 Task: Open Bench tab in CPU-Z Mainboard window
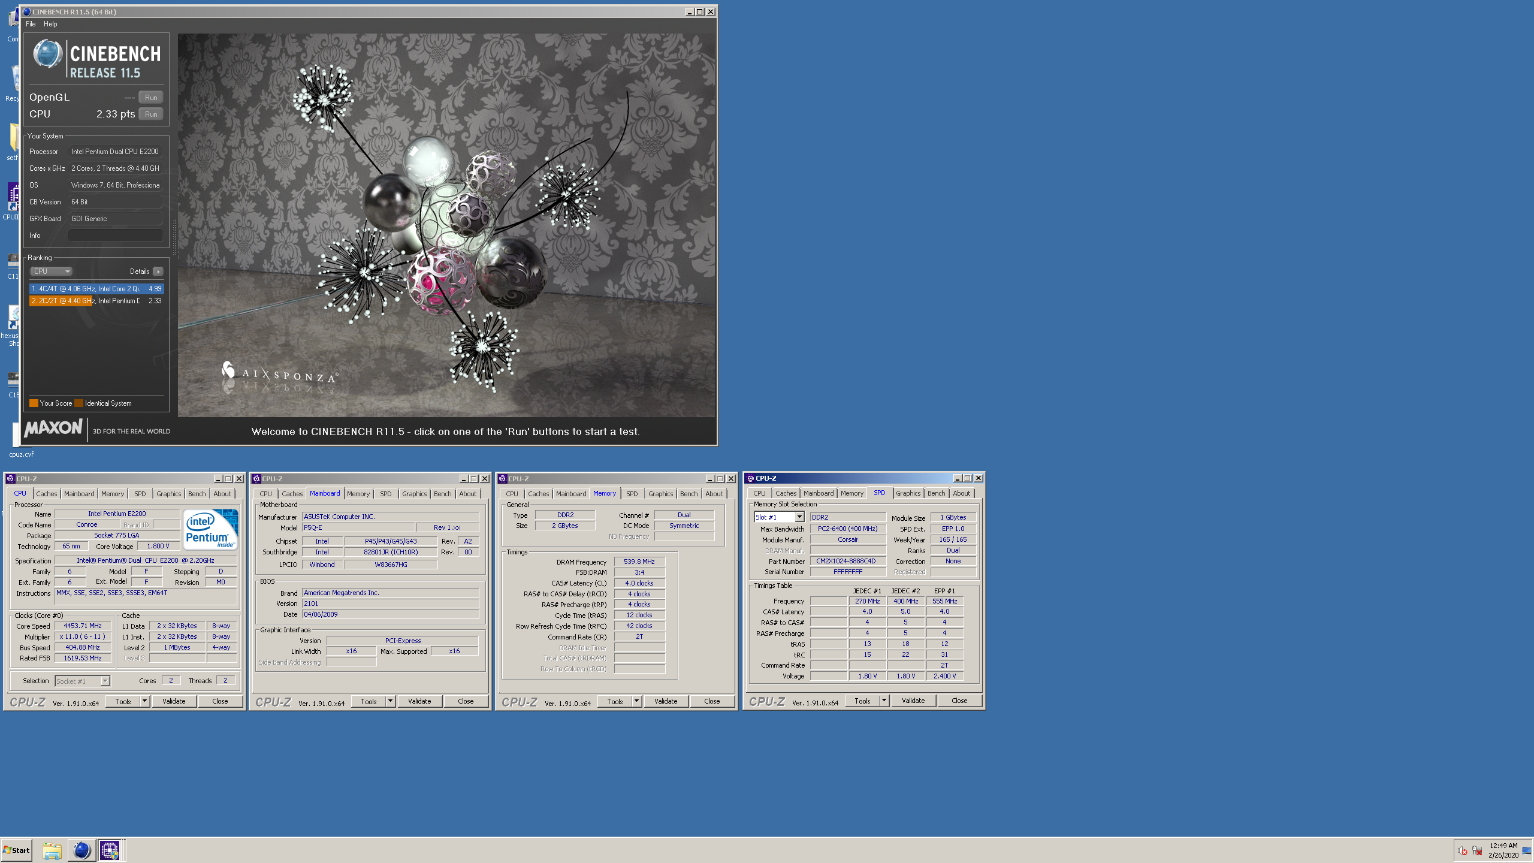coord(442,494)
